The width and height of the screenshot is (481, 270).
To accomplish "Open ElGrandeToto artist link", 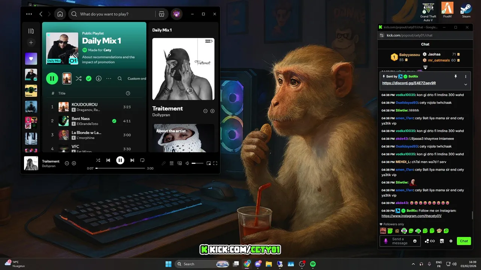I will [87, 124].
